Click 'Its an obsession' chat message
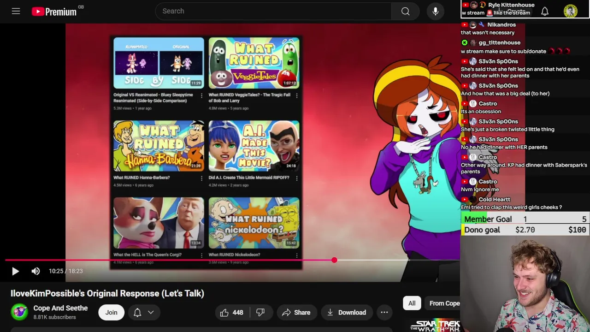Image resolution: width=590 pixels, height=332 pixels. [x=481, y=111]
